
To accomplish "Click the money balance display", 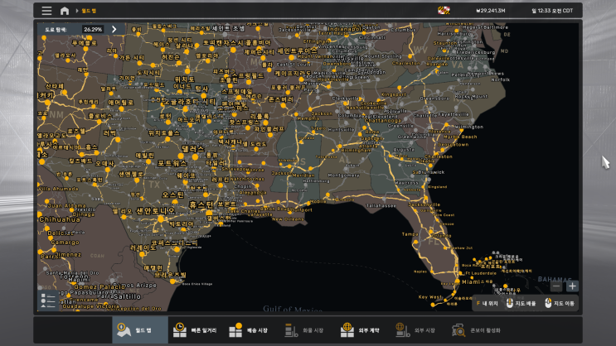I will click(x=490, y=11).
